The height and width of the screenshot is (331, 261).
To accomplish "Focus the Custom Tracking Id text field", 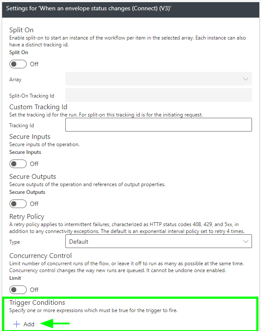I will (158, 125).
